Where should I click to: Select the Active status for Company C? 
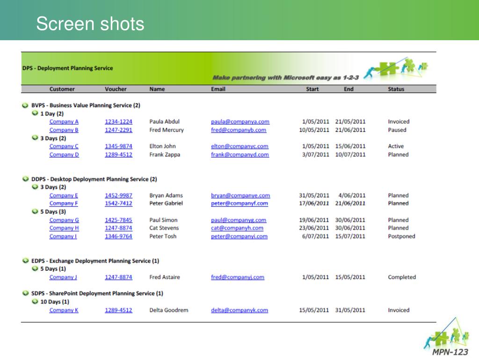(x=396, y=146)
